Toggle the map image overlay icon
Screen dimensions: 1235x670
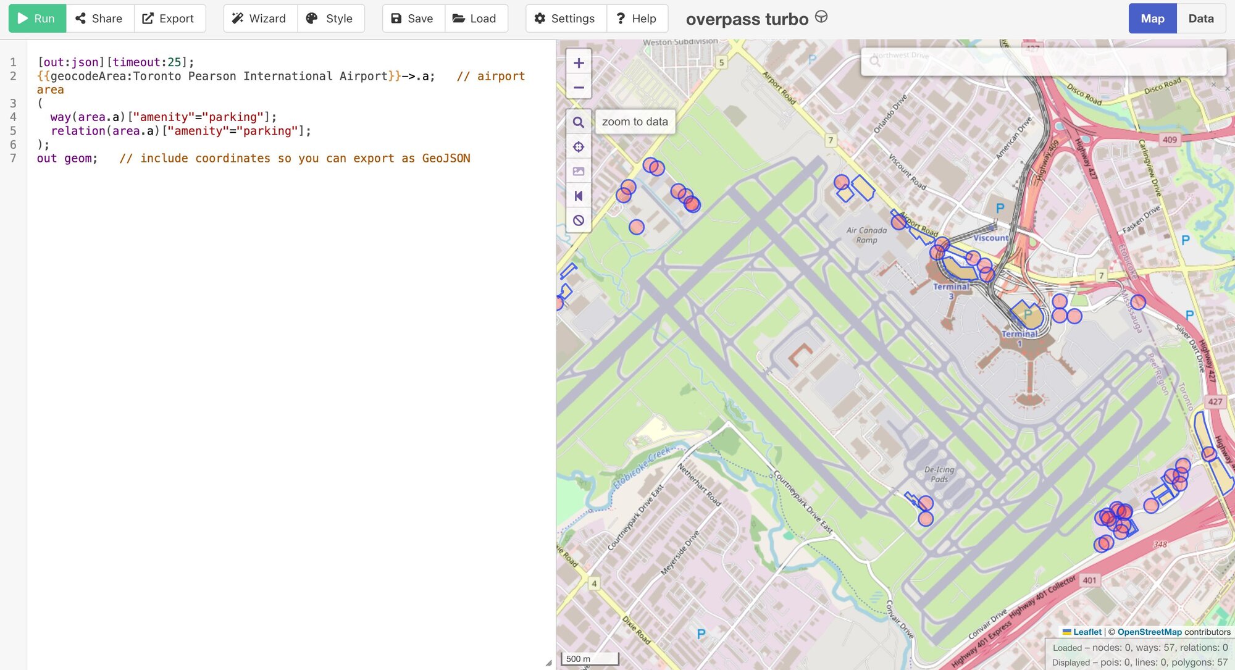pyautogui.click(x=579, y=172)
